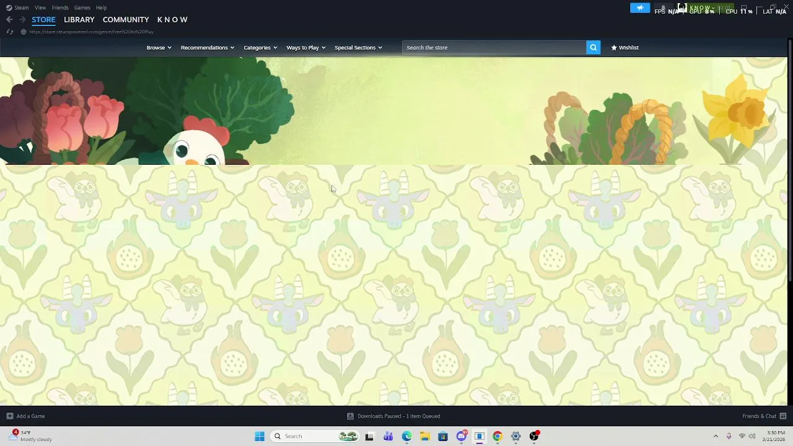Click the Friends & Chat icon
Image resolution: width=793 pixels, height=446 pixels.
point(783,416)
